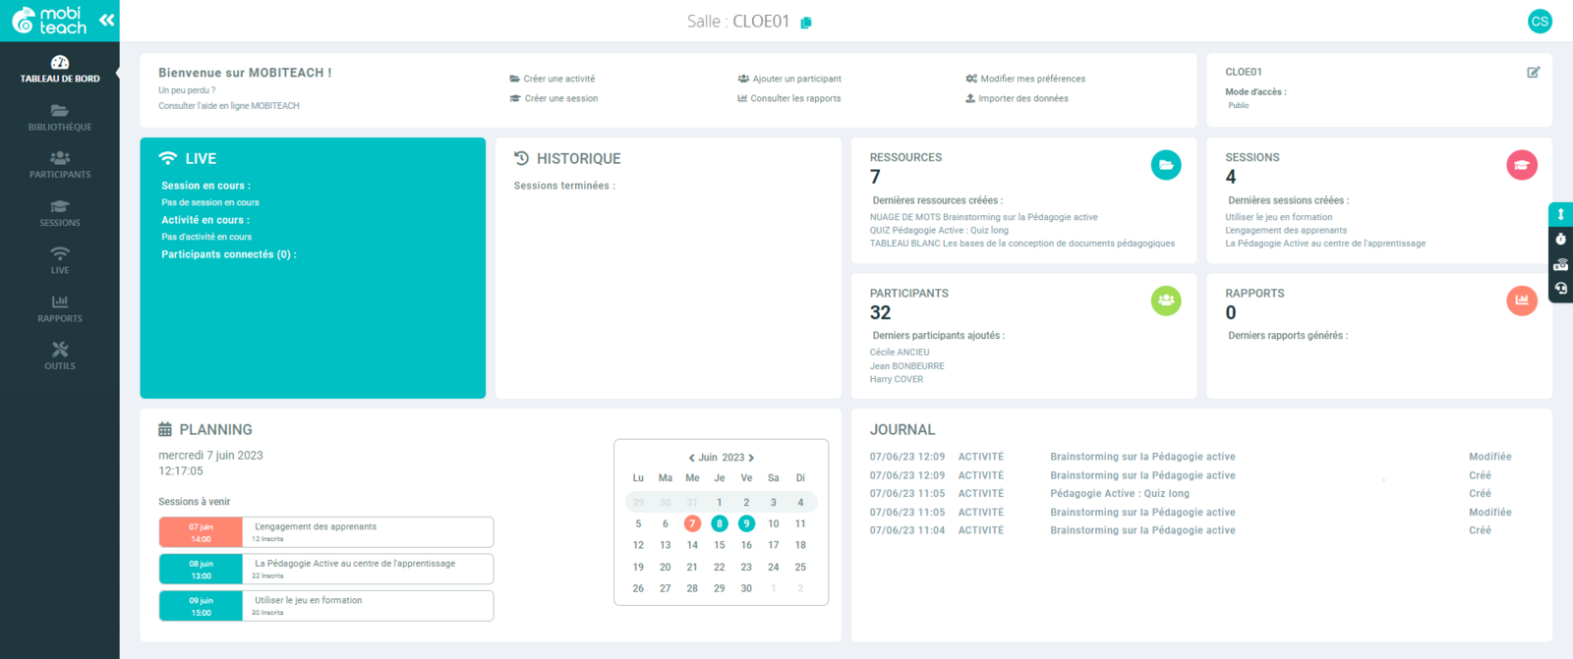
Task: Edit room CLOE01 with pencil icon
Action: point(1533,72)
